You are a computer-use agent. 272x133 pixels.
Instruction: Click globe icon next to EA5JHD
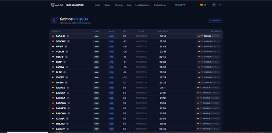click(68, 36)
